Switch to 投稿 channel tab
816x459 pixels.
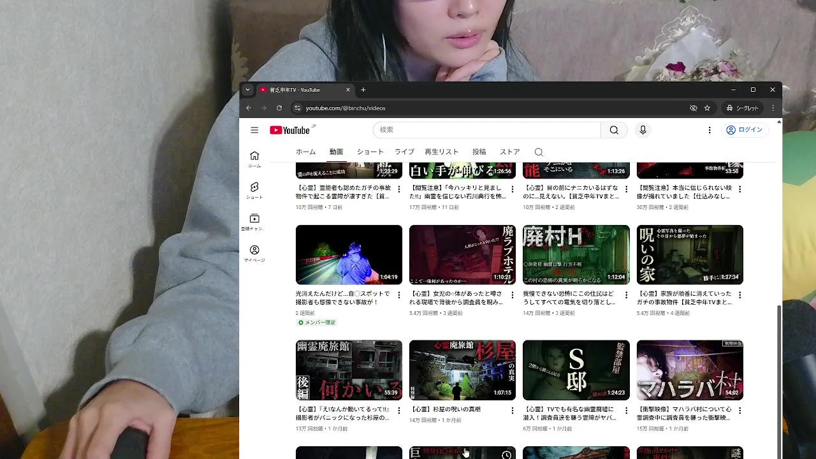[x=479, y=152]
